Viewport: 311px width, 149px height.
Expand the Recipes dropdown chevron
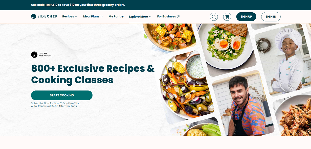click(76, 17)
